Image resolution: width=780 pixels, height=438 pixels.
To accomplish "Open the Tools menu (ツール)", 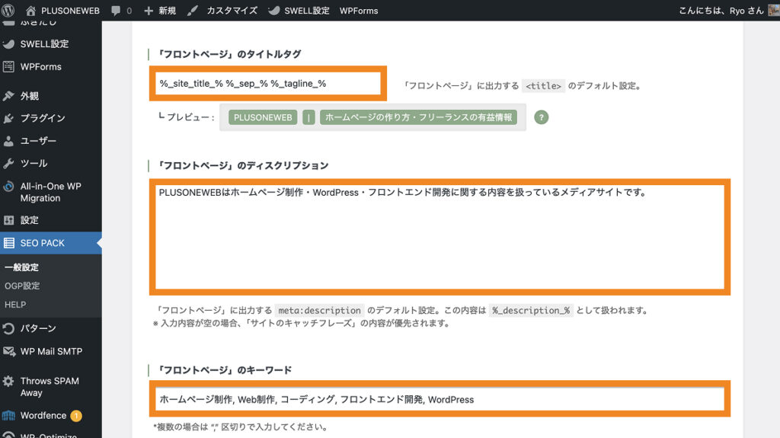I will point(34,163).
